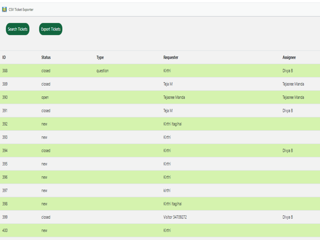Click the Tejasree Manda assignee in row 390

tap(293, 97)
